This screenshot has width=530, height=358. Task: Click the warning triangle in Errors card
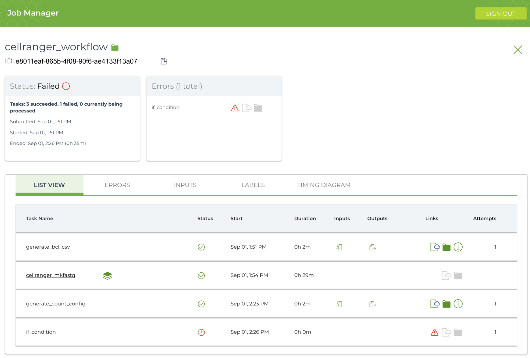[235, 108]
